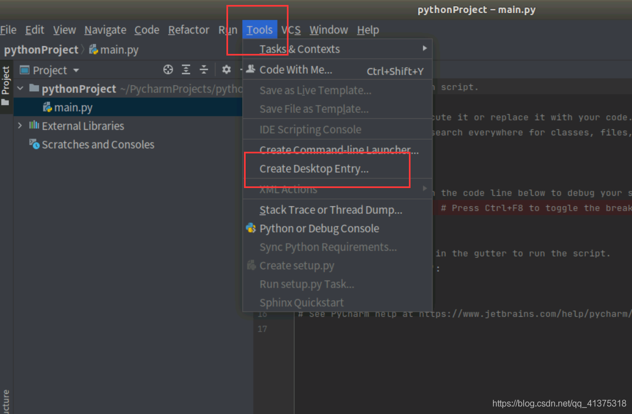Click Save File as Template... entry
This screenshot has height=414, width=632.
[x=337, y=109]
